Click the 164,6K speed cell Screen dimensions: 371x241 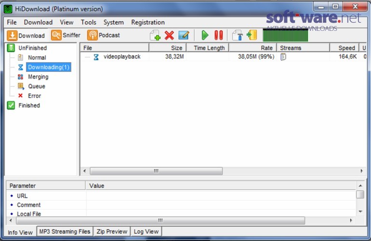click(347, 56)
